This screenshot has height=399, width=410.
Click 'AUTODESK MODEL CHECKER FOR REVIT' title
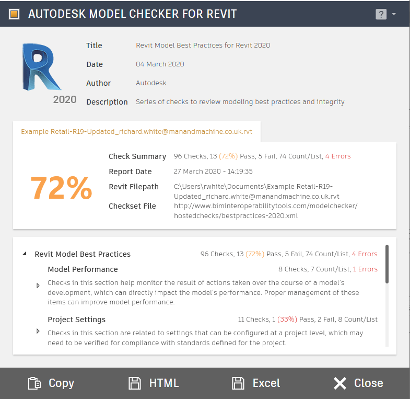pos(132,14)
